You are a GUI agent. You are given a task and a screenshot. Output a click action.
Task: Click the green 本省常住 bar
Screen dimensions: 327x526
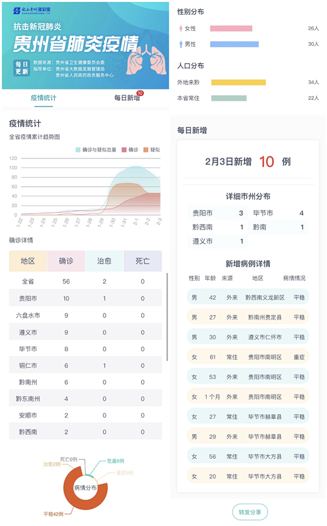tap(229, 98)
